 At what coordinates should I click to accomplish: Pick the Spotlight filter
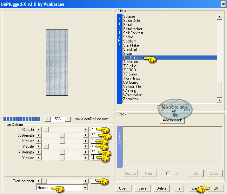click(x=130, y=41)
